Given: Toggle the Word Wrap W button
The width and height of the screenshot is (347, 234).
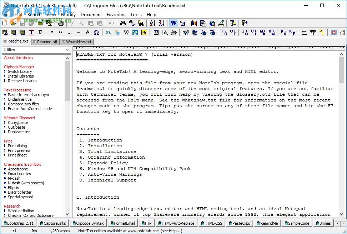Looking at the screenshot, I should (174, 23).
